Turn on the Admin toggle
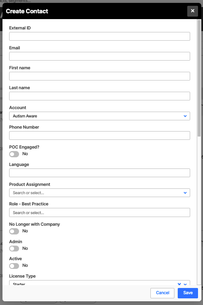The height and width of the screenshot is (305, 203). pos(14,249)
